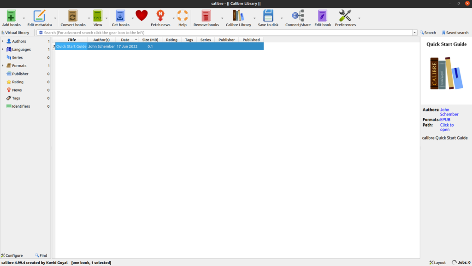Viewport: 472px width, 266px height.
Task: Click Configure in the tag browser
Action: point(12,255)
